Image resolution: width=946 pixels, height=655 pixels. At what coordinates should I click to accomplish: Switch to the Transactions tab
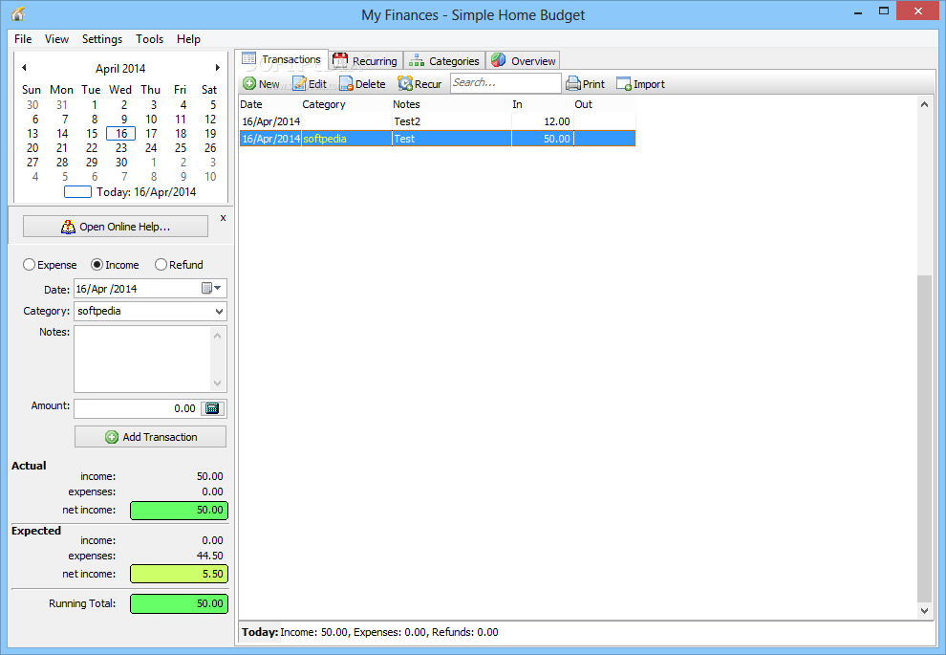coord(281,59)
